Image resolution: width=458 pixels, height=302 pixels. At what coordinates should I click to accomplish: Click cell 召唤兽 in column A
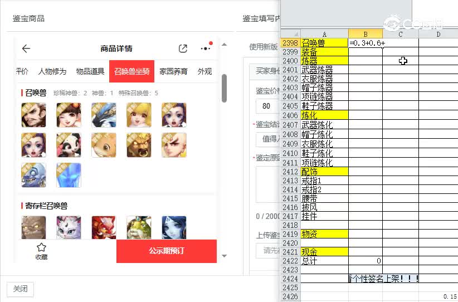coord(324,43)
